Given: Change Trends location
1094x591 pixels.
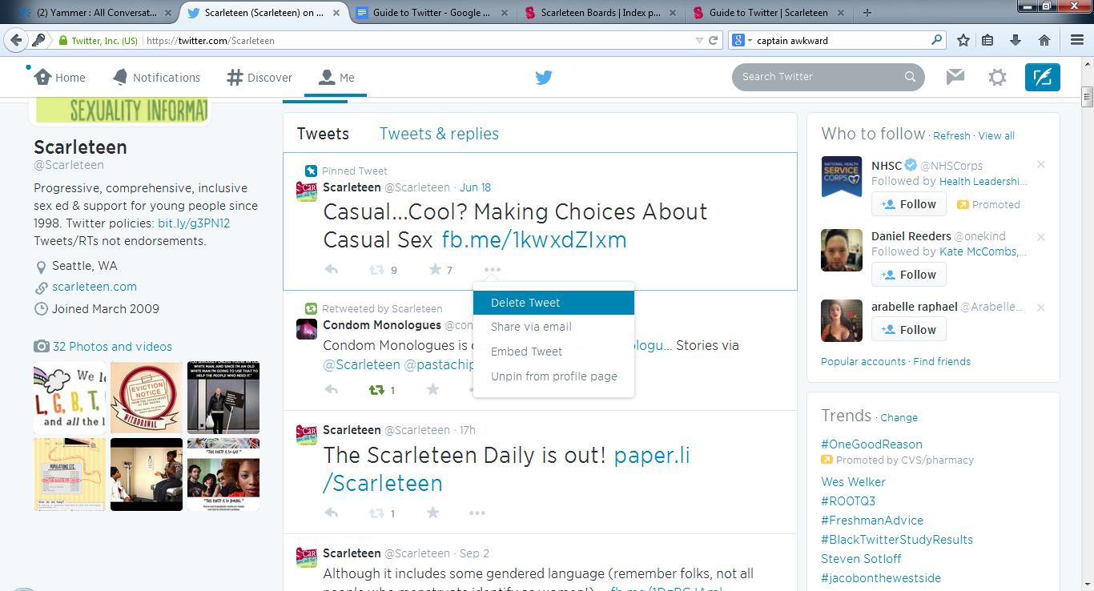Looking at the screenshot, I should pyautogui.click(x=899, y=418).
